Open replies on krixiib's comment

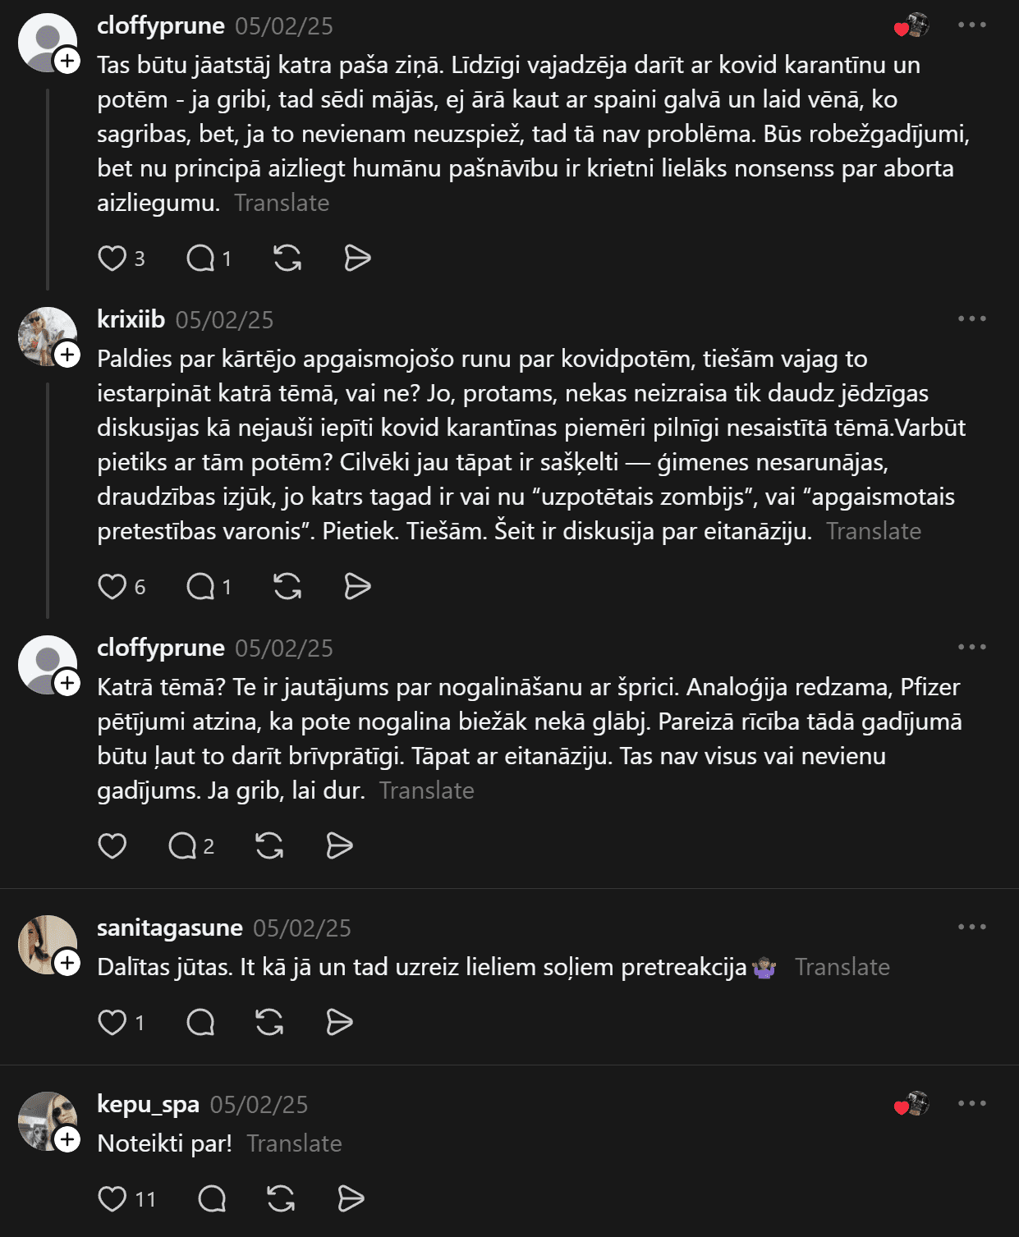(x=200, y=586)
